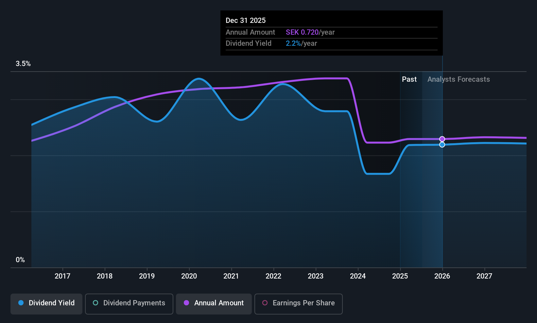The width and height of the screenshot is (537, 323).
Task: Click the 2024 x-axis label
Action: point(358,276)
